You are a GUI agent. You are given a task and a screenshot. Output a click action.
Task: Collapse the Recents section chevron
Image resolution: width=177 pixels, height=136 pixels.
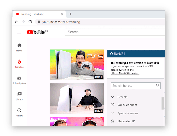pos(112,97)
